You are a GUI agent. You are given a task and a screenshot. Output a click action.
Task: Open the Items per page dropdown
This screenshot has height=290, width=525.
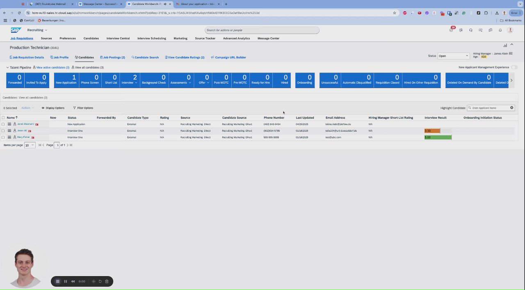30,145
